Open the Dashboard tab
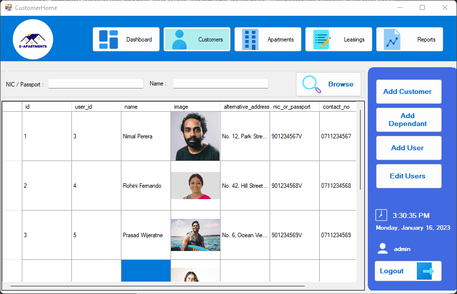The width and height of the screenshot is (457, 294). click(126, 40)
